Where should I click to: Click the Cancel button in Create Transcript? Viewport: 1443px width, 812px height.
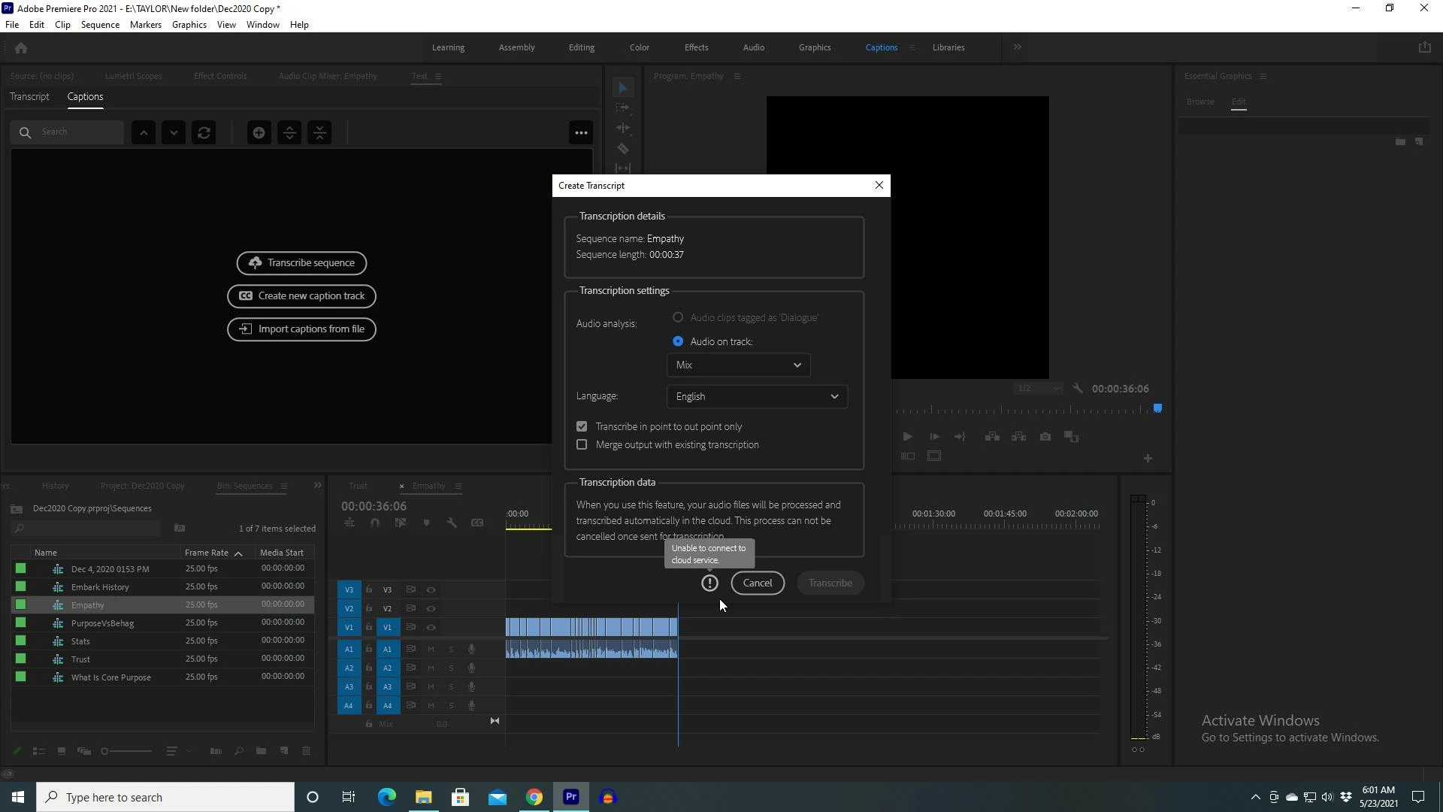click(757, 583)
